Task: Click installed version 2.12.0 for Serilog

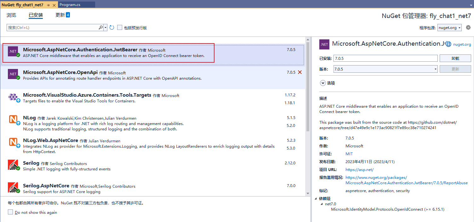Action: 290,163
